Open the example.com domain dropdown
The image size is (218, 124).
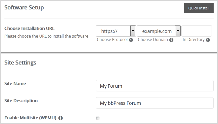click(x=159, y=31)
